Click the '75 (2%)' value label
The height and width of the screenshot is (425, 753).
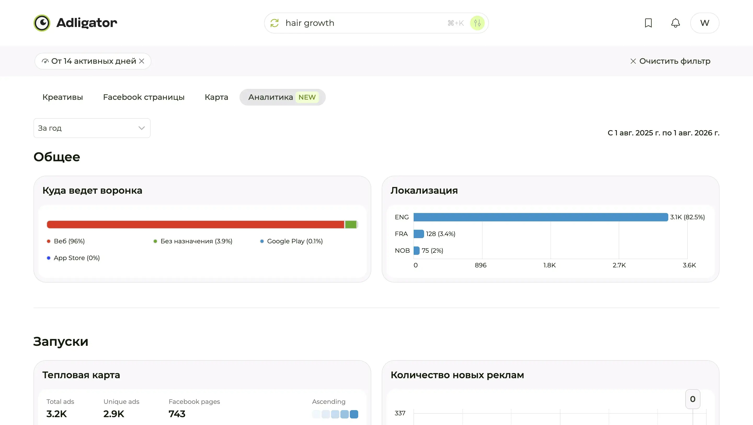(432, 250)
